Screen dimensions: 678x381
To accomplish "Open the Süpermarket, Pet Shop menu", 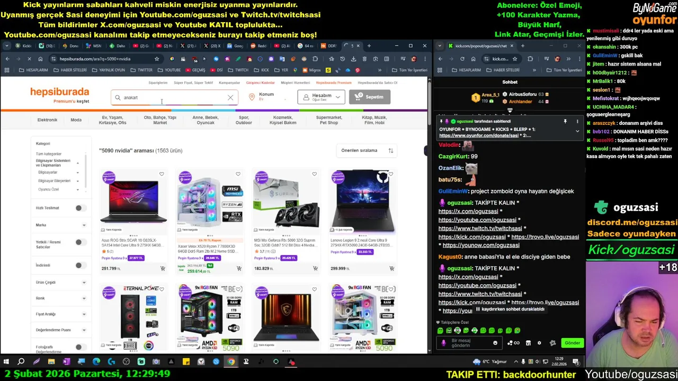I will 328,120.
